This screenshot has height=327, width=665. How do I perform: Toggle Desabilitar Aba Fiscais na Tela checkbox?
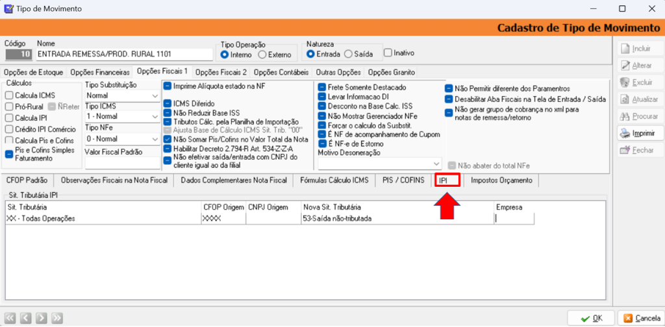click(449, 99)
